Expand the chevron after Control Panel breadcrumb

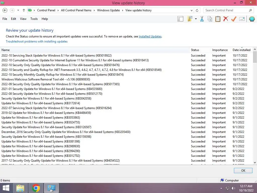point(58,10)
